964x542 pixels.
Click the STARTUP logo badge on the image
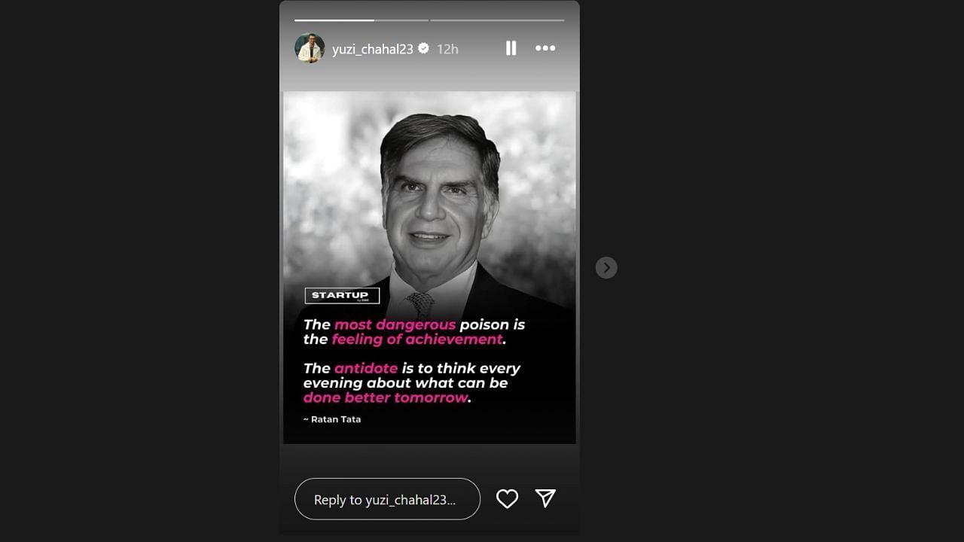point(342,296)
